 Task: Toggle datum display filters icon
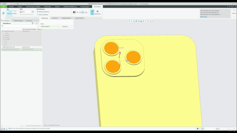(x=146, y=21)
